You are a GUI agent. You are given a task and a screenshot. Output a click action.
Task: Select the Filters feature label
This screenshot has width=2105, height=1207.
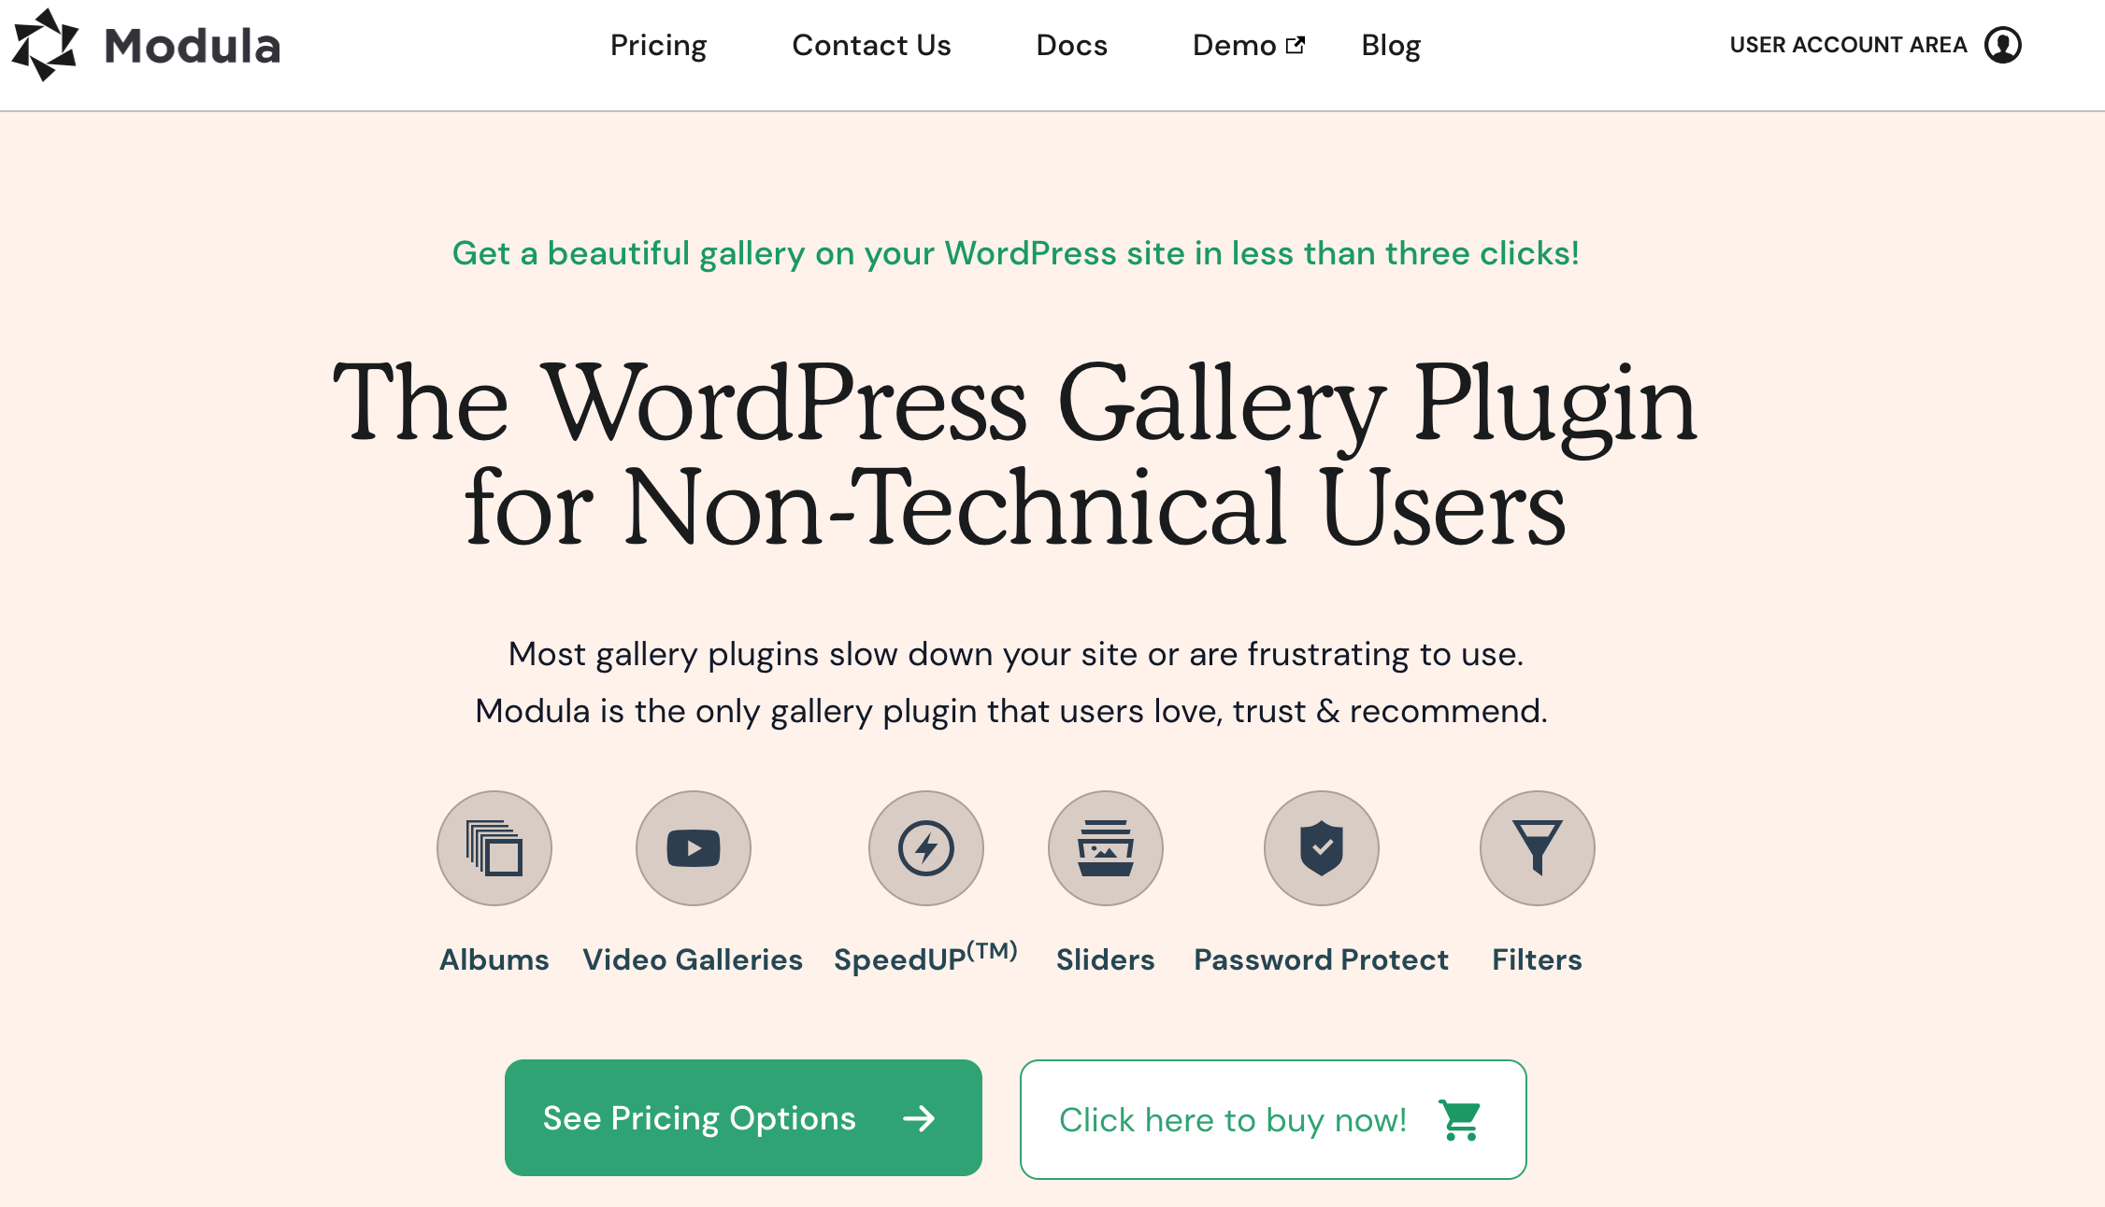point(1537,959)
